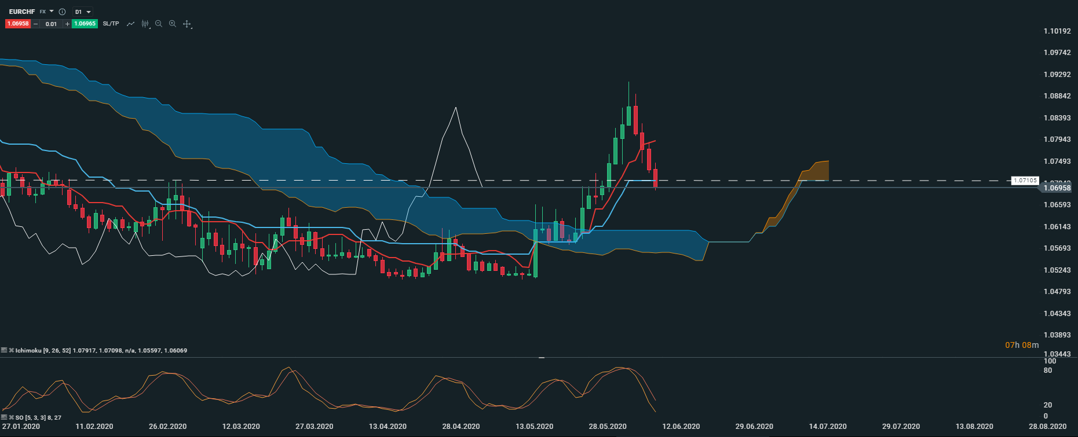Zoom out the chart
This screenshot has height=437, width=1078.
[x=159, y=24]
